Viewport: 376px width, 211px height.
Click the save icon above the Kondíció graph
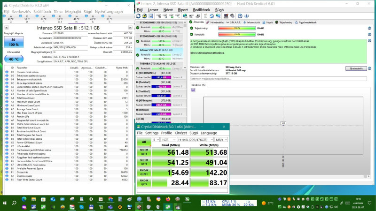coord(193,90)
